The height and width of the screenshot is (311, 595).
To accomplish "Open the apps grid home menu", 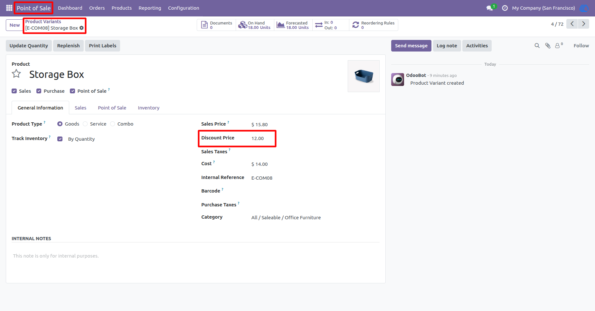I will (9, 8).
